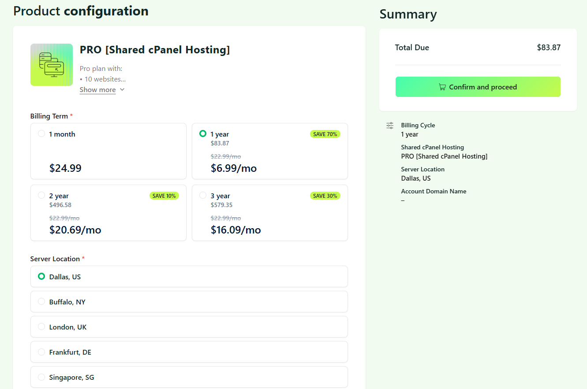The width and height of the screenshot is (587, 389).
Task: Select Dallas, US server location
Action: point(189,277)
